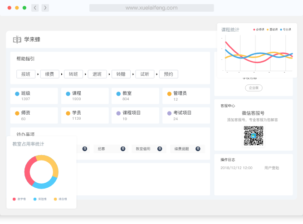Click the red segment of the donut chart
Viewport: 303px width, 224px height.
click(28, 172)
